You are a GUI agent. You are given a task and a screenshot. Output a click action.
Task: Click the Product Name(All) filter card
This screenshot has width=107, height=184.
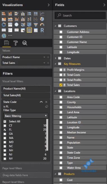point(26,89)
